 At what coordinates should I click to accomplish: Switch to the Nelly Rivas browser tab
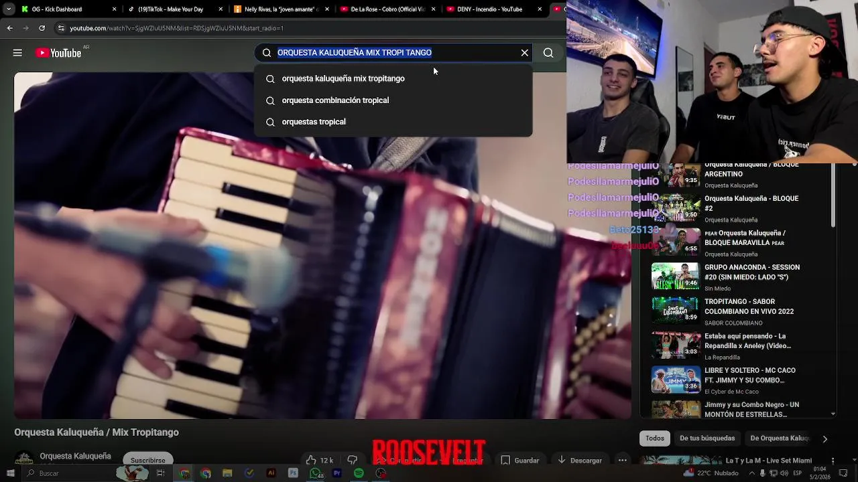[x=280, y=9]
